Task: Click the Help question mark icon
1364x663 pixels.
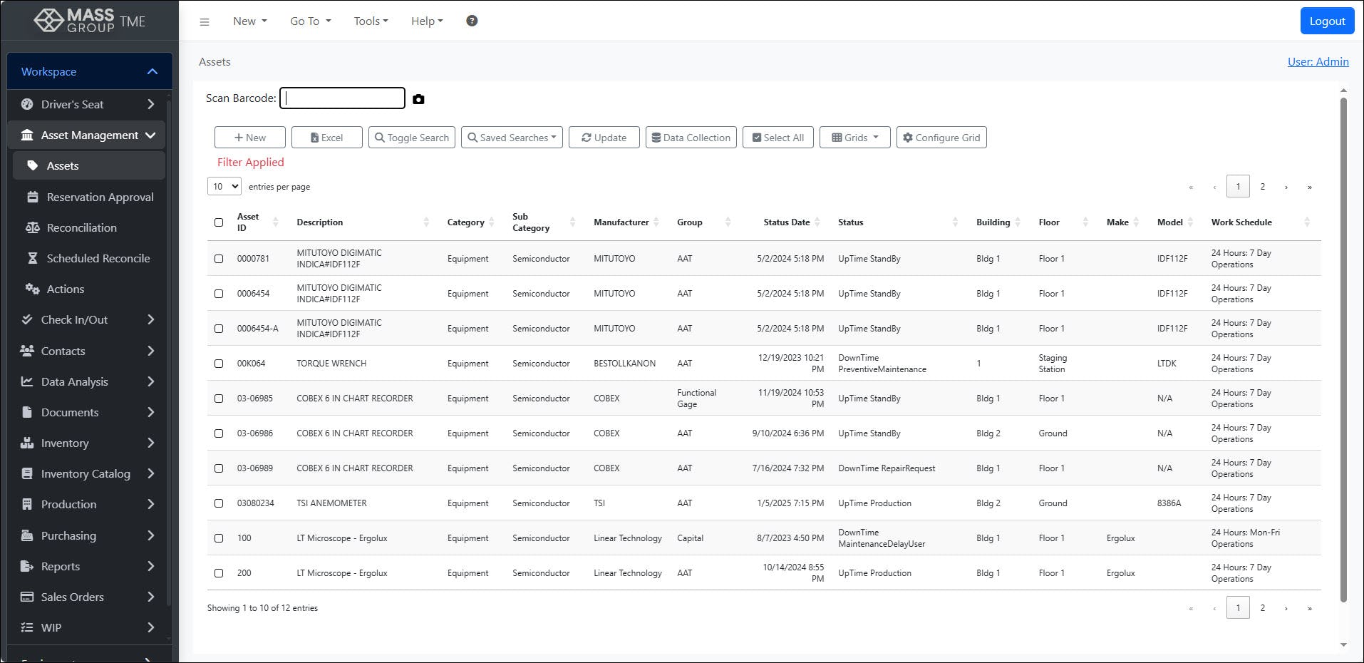Action: (x=471, y=21)
